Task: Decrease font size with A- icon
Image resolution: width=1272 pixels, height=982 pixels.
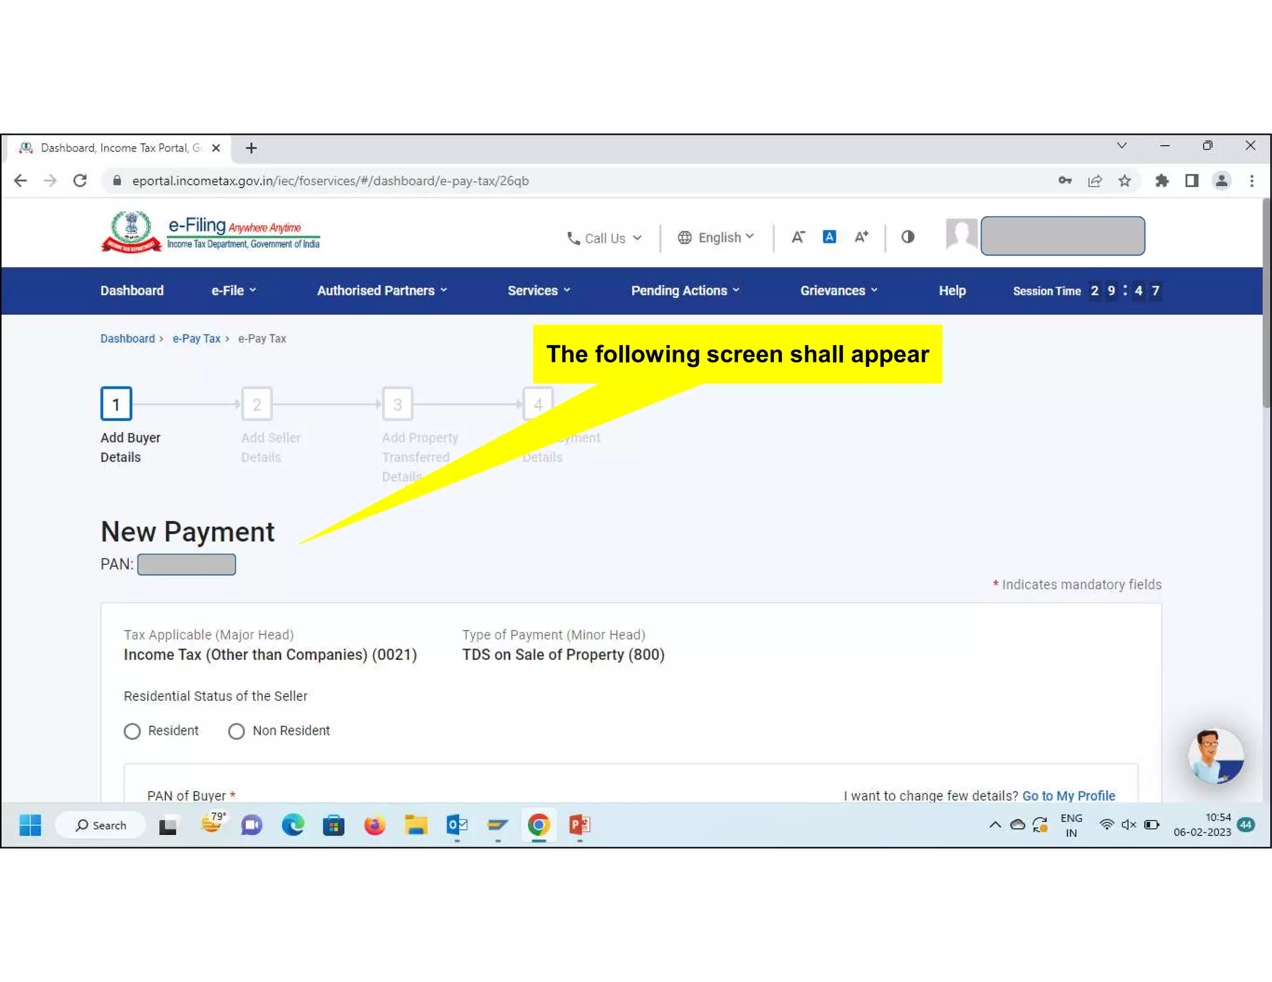Action: pos(797,236)
